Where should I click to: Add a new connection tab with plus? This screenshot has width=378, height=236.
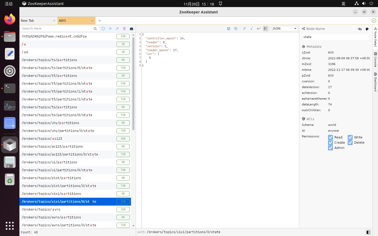[x=100, y=21]
